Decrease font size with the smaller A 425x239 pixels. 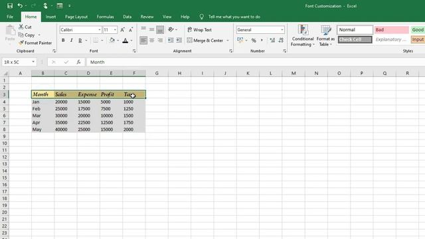131,30
